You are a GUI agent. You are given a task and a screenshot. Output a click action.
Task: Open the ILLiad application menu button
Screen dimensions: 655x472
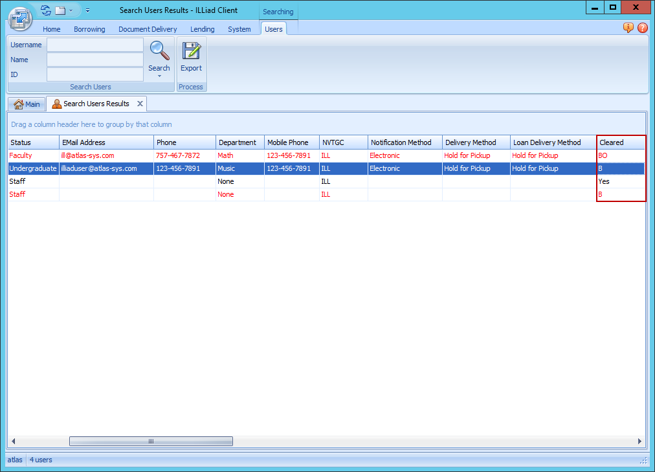20,17
